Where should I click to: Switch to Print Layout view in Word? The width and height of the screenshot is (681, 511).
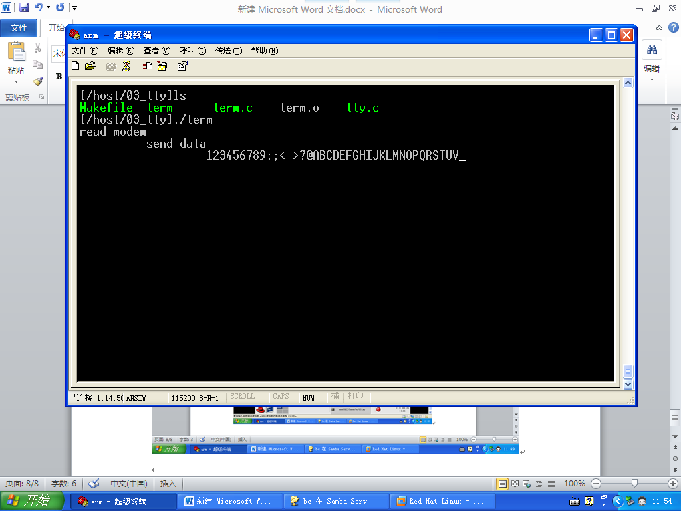(503, 484)
